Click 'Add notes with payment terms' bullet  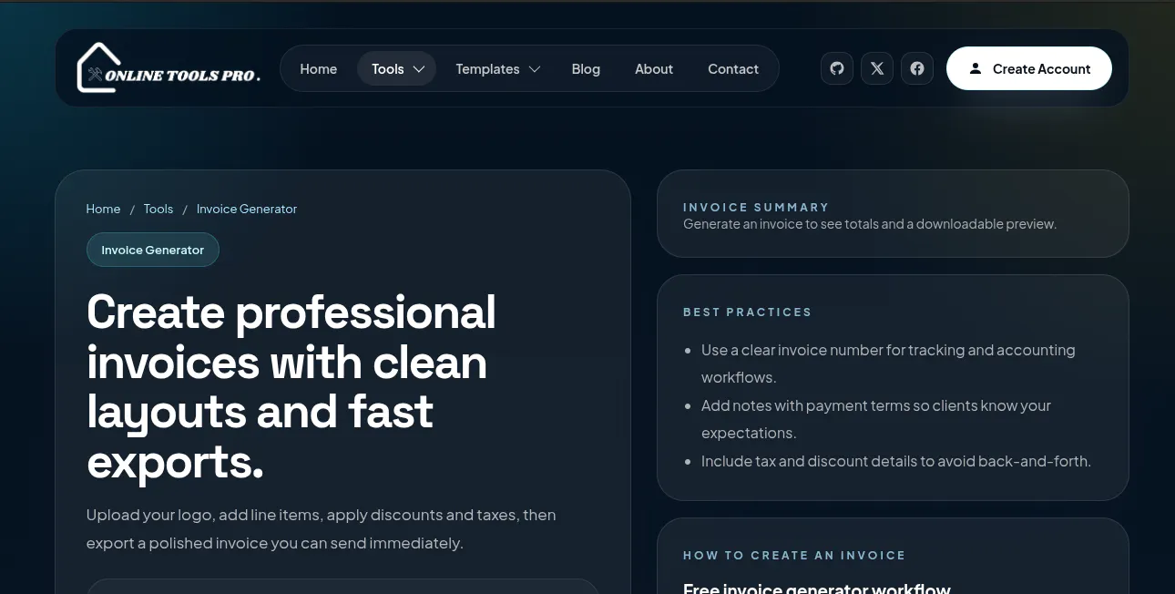click(876, 419)
